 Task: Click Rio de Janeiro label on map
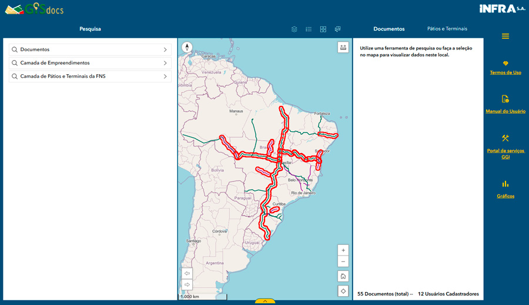pyautogui.click(x=303, y=193)
